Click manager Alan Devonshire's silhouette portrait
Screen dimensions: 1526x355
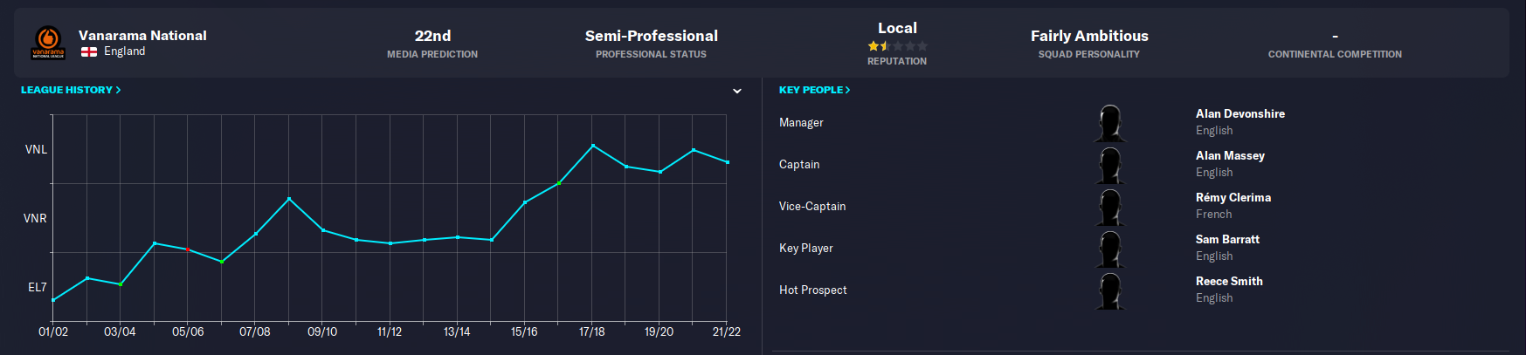1110,123
